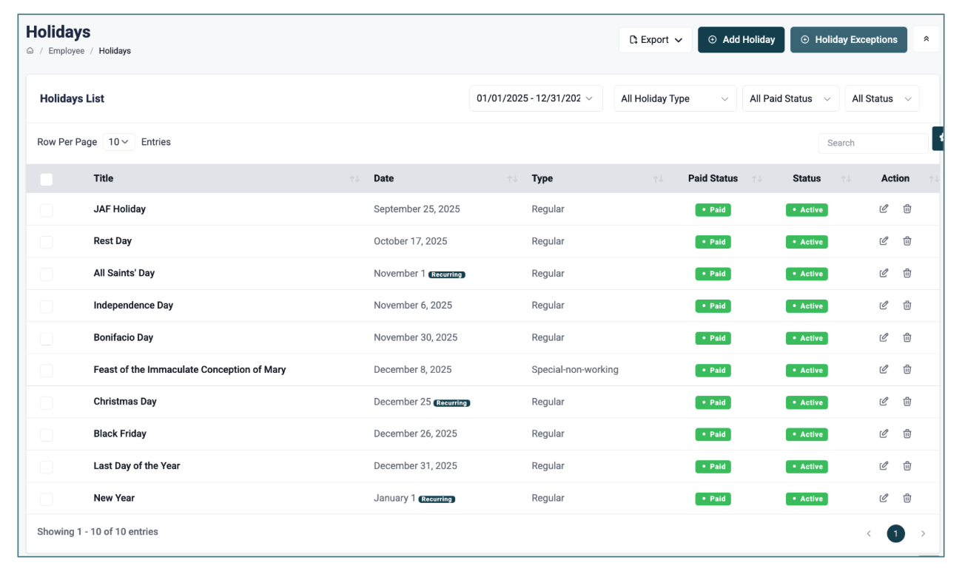Click the Add Holiday button
This screenshot has width=965, height=577.
click(x=741, y=40)
